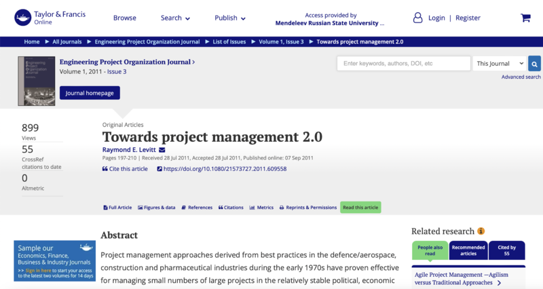Expand the Search menu

tap(175, 18)
